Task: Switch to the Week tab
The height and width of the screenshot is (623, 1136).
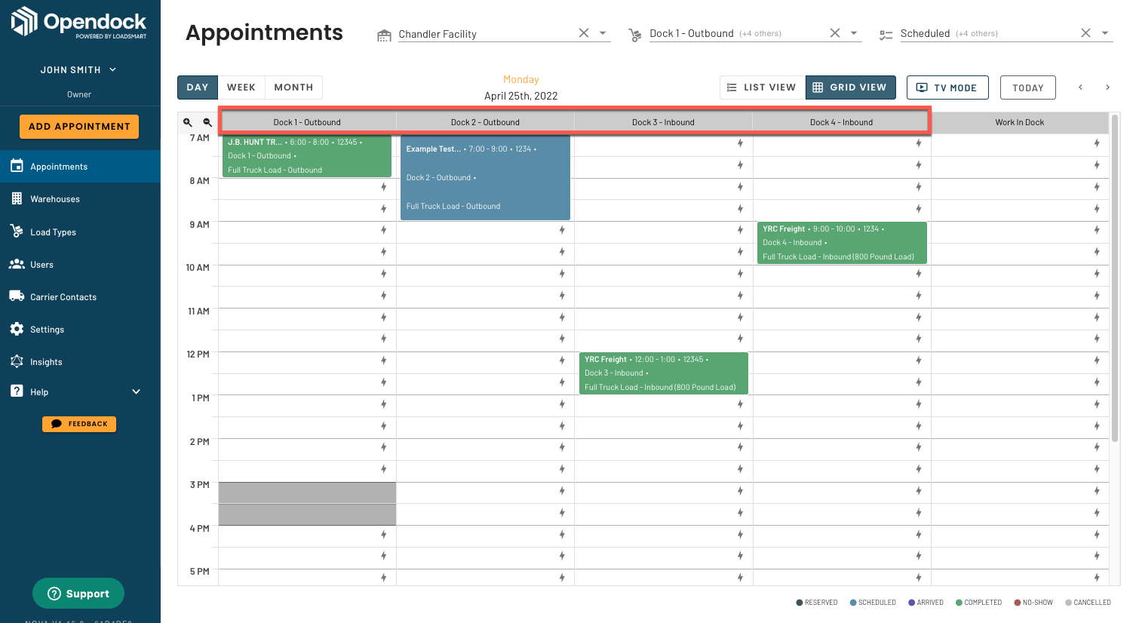Action: click(x=241, y=87)
